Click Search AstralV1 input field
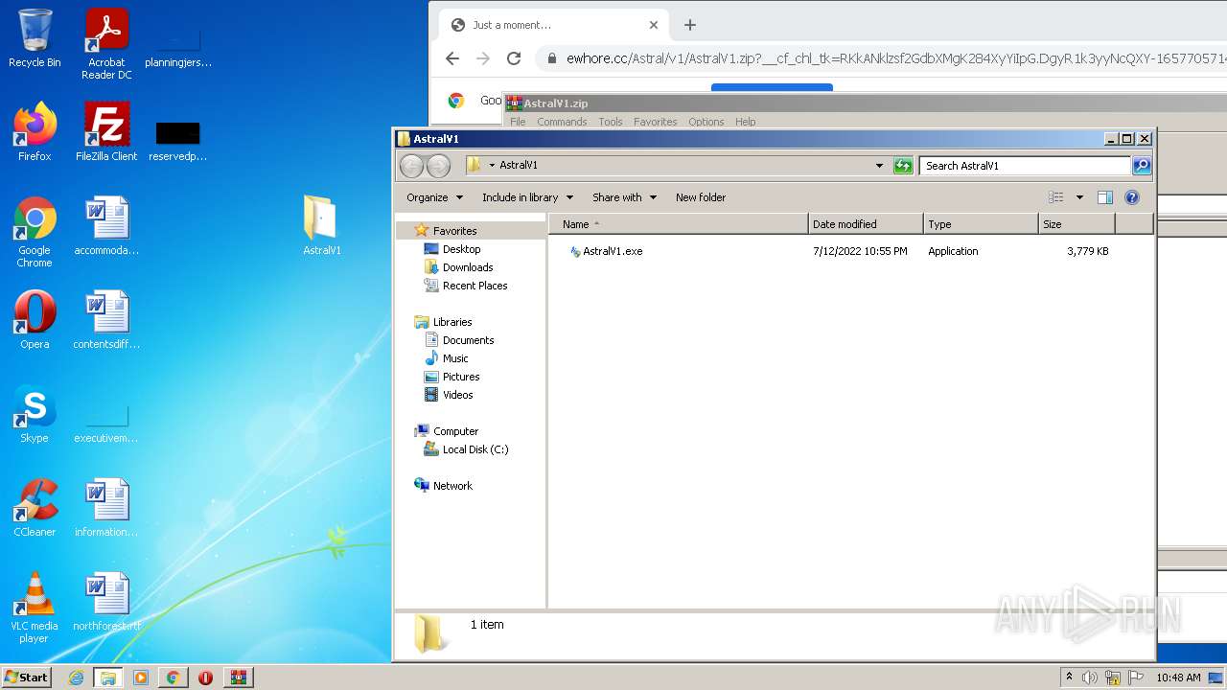This screenshot has width=1227, height=690. tap(1024, 166)
